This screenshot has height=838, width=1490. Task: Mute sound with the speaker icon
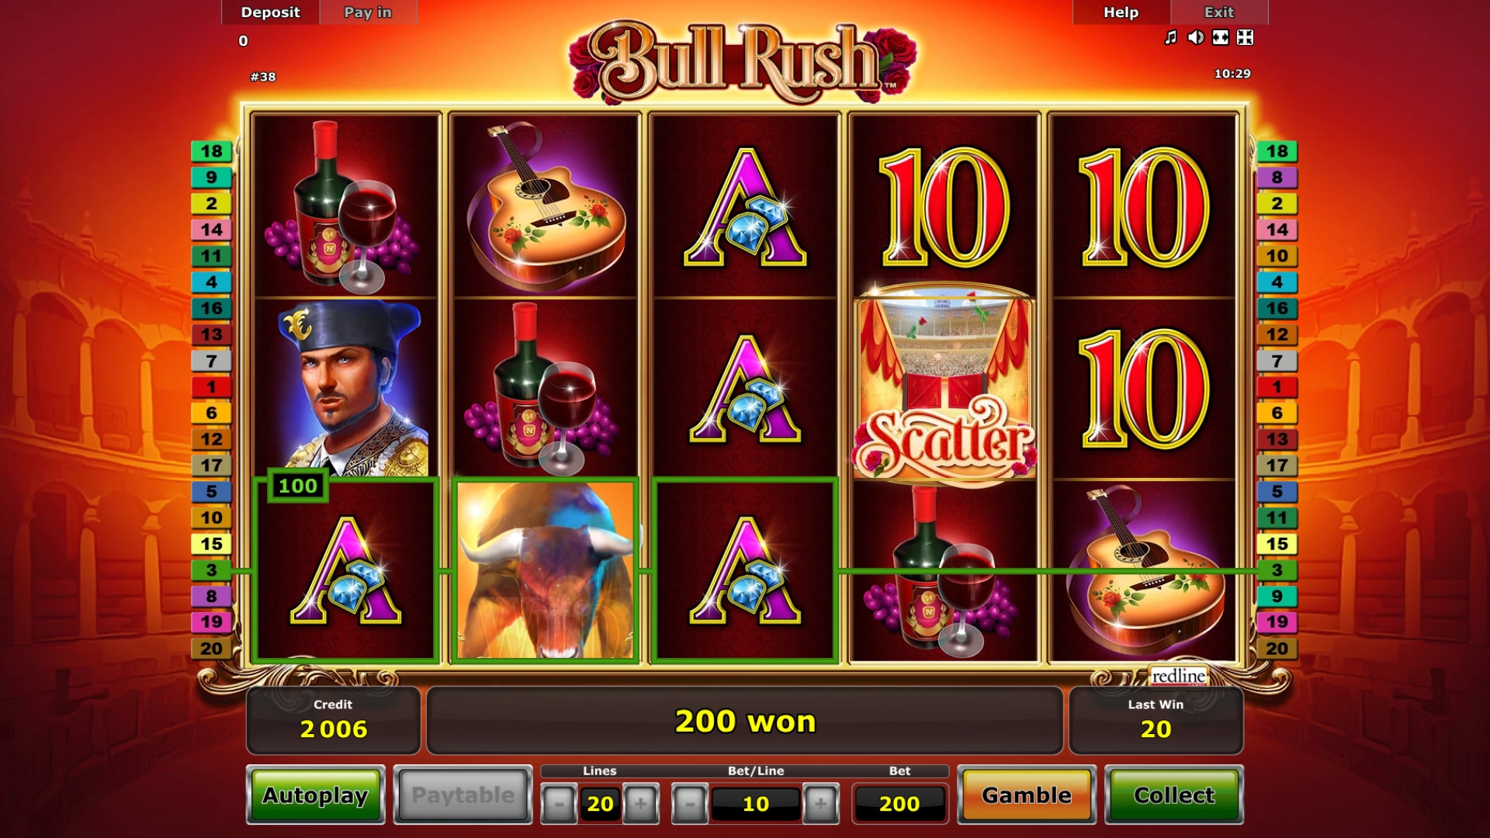click(1196, 37)
